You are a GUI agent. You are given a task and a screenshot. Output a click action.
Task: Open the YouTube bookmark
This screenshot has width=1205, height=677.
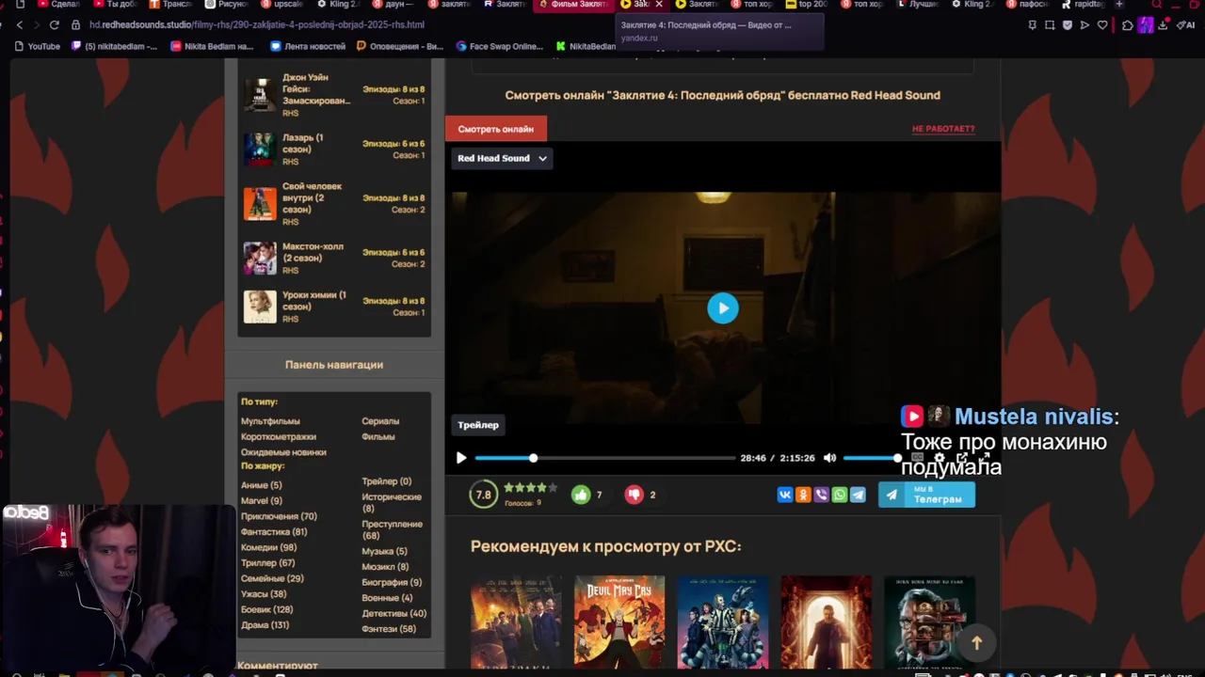[38, 46]
